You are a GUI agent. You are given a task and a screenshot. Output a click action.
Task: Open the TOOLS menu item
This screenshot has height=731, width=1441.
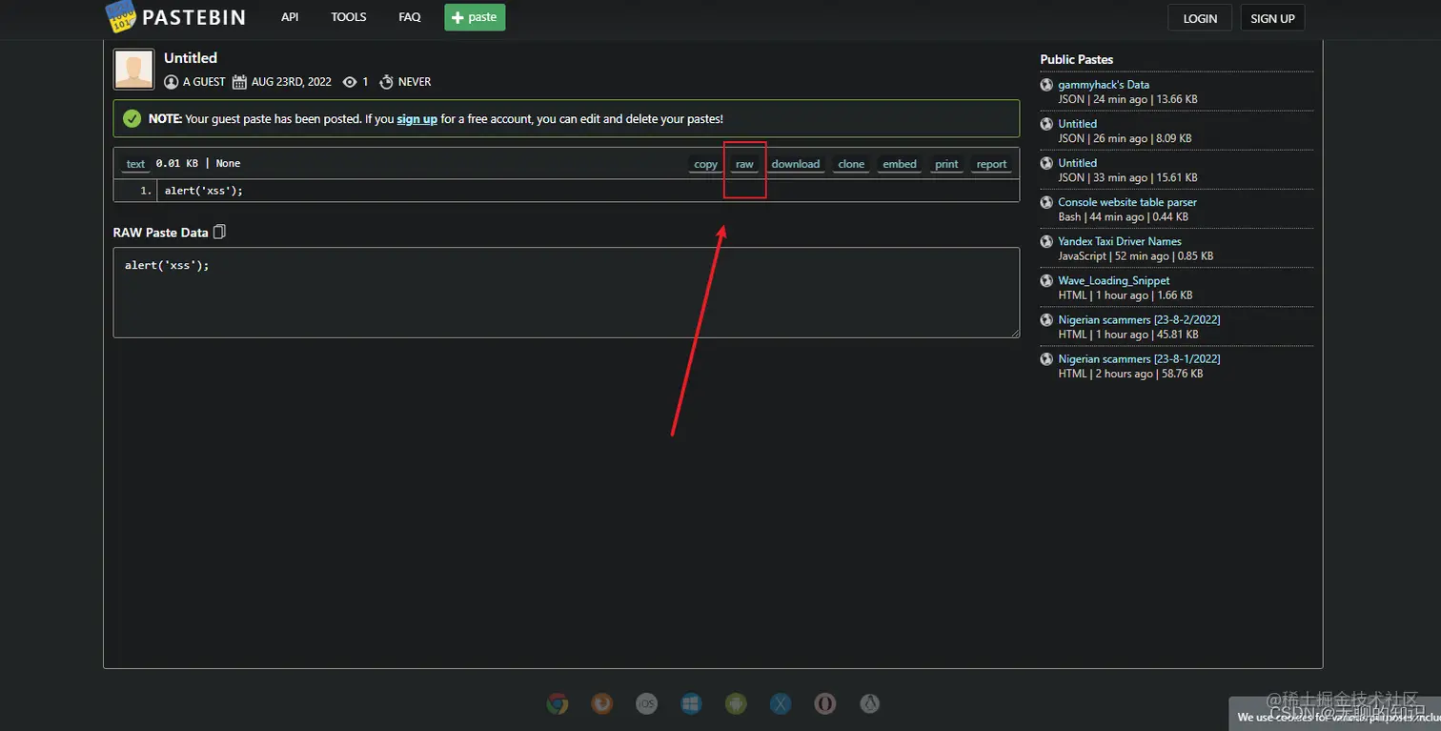[349, 17]
